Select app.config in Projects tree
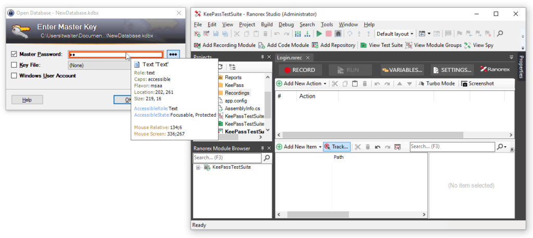The image size is (533, 238). [x=236, y=101]
